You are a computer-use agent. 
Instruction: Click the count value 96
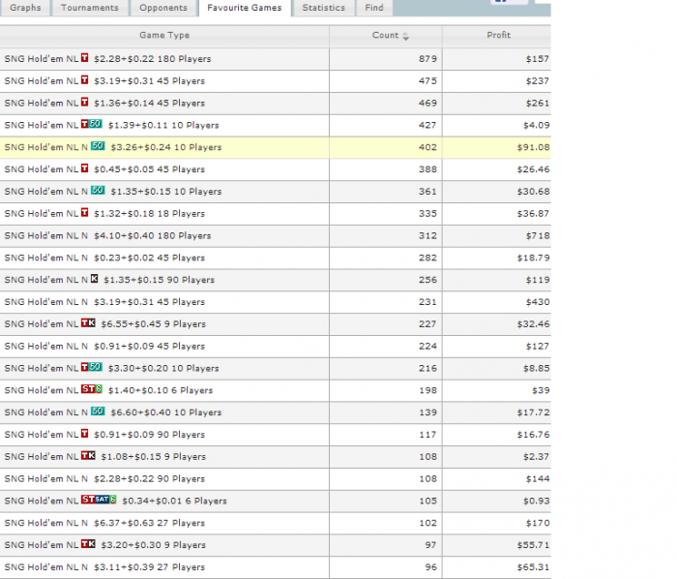coord(430,567)
